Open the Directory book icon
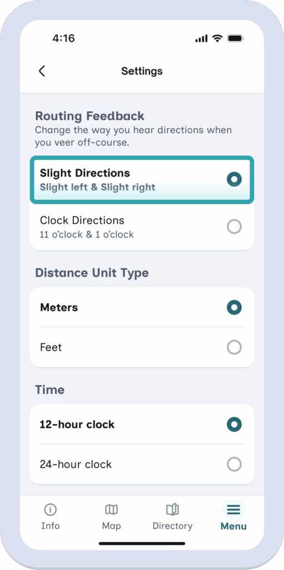This screenshot has height=570, width=284. click(x=172, y=510)
